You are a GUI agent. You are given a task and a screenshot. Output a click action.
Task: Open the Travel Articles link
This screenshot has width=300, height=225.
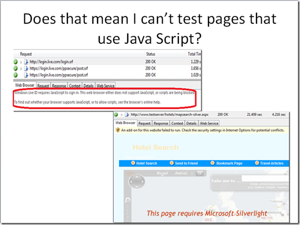[271, 163]
